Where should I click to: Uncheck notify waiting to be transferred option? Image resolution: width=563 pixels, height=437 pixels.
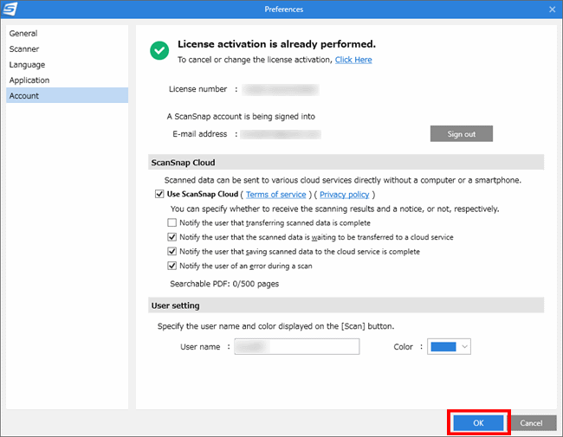(172, 237)
